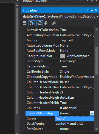Select the ColumnHeadersBorderStyle property row
Image resolution: width=99 pixels, height=134 pixels.
pos(60,82)
